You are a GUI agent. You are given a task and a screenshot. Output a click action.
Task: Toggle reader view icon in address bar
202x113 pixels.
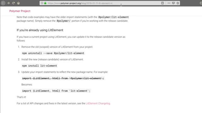pos(163,3)
